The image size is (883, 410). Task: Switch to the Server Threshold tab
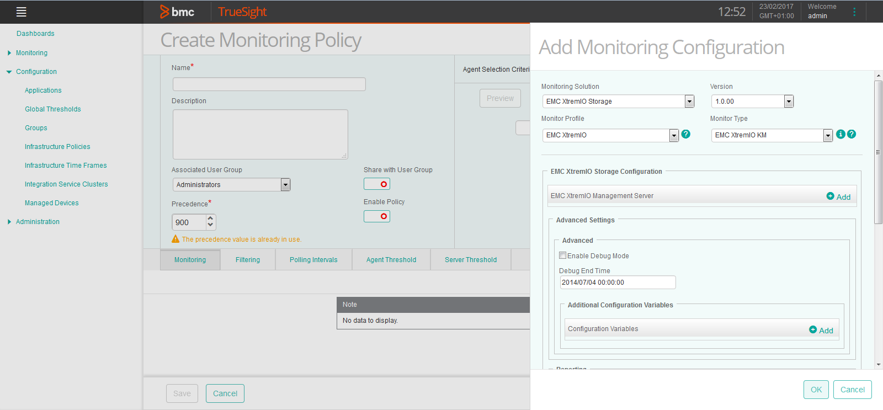coord(471,260)
